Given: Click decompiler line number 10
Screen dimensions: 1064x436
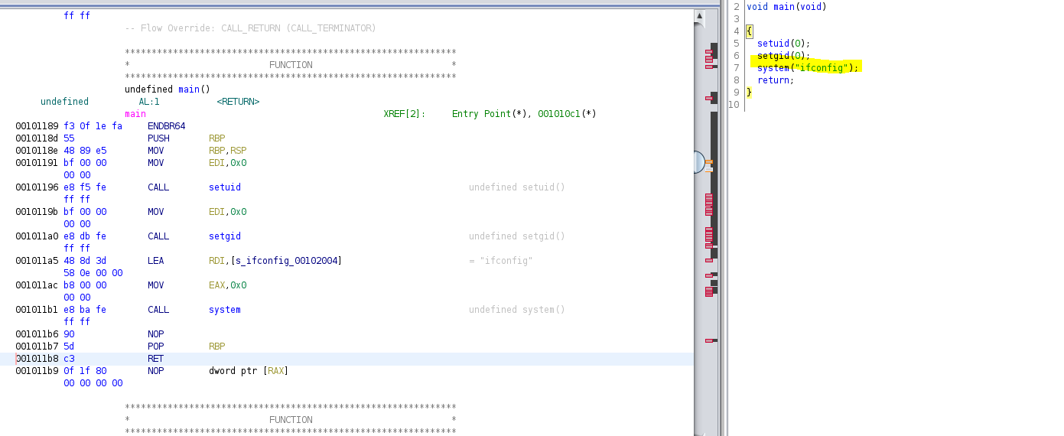Looking at the screenshot, I should 734,105.
